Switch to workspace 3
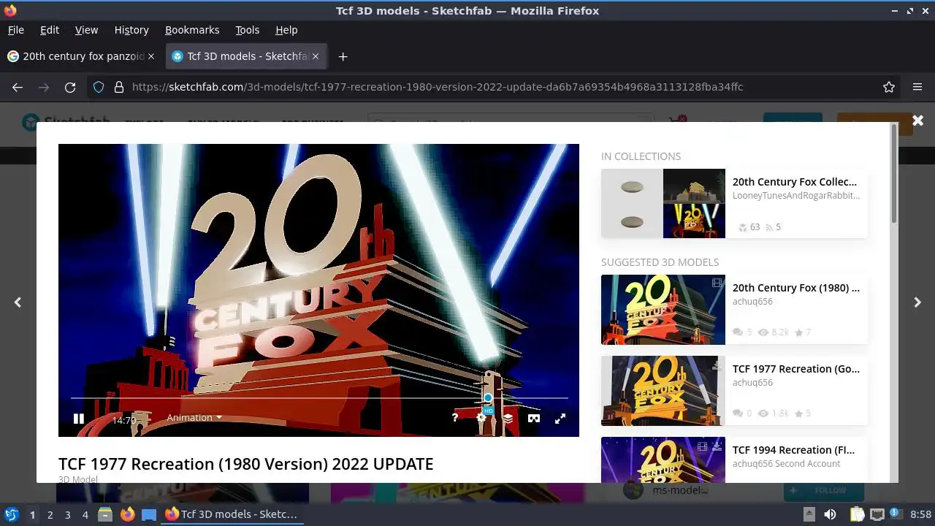The height and width of the screenshot is (526, 935). (x=67, y=514)
